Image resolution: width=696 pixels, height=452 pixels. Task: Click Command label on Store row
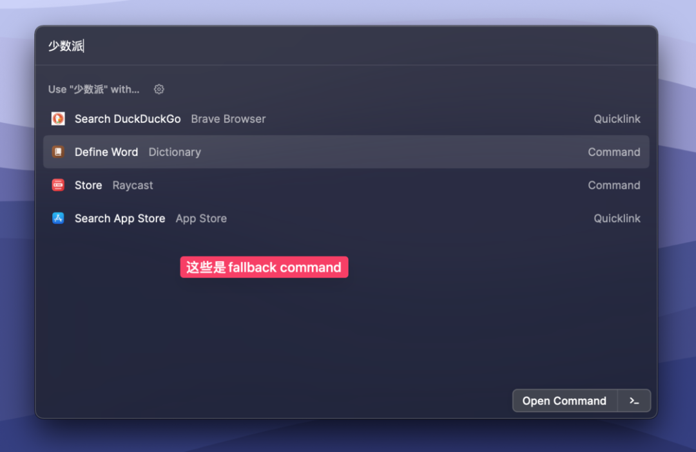tap(614, 185)
